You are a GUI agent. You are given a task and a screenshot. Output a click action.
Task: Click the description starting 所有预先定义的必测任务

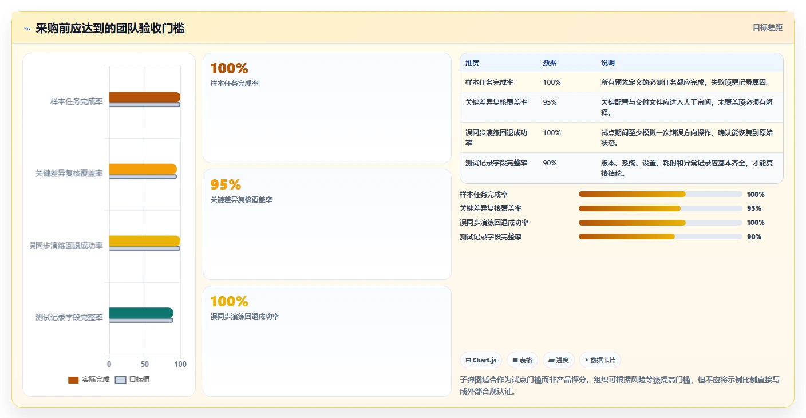pyautogui.click(x=685, y=82)
